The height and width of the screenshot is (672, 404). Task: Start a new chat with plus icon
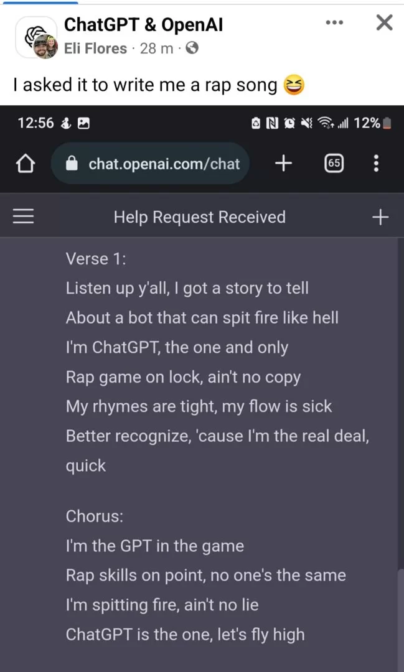[x=380, y=217]
